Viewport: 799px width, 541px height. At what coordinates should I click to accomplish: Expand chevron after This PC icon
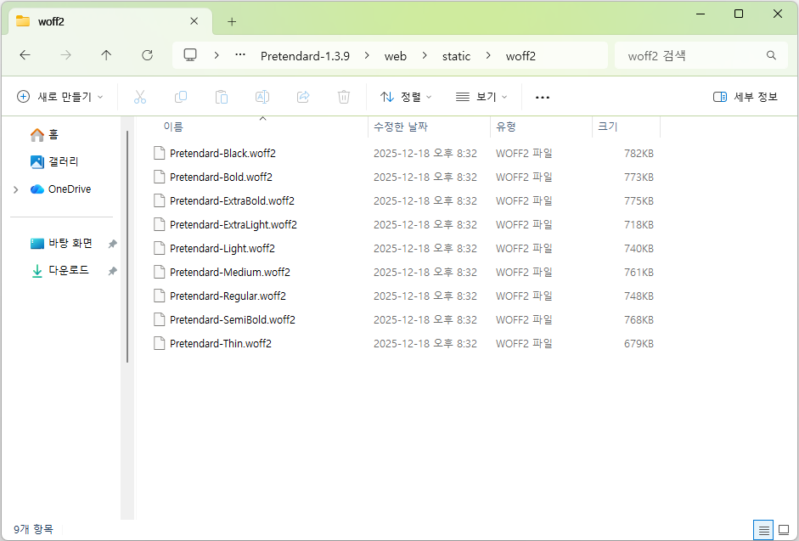217,55
